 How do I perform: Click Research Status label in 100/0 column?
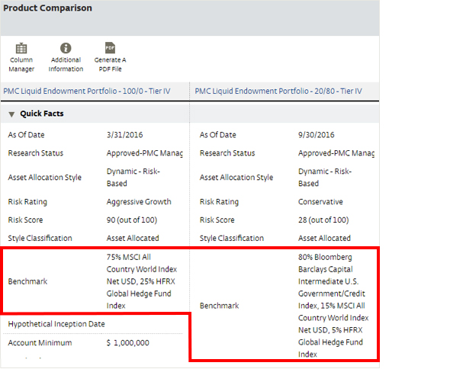tap(36, 153)
